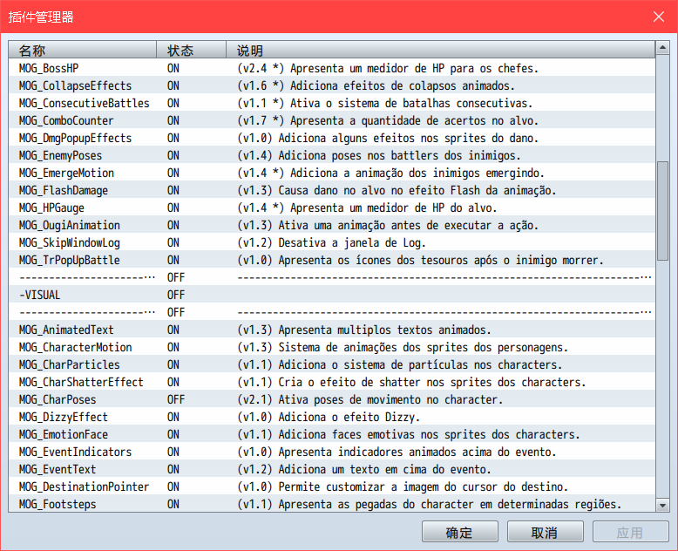Select the MOG_EnemyPoses plugin row

(x=332, y=155)
